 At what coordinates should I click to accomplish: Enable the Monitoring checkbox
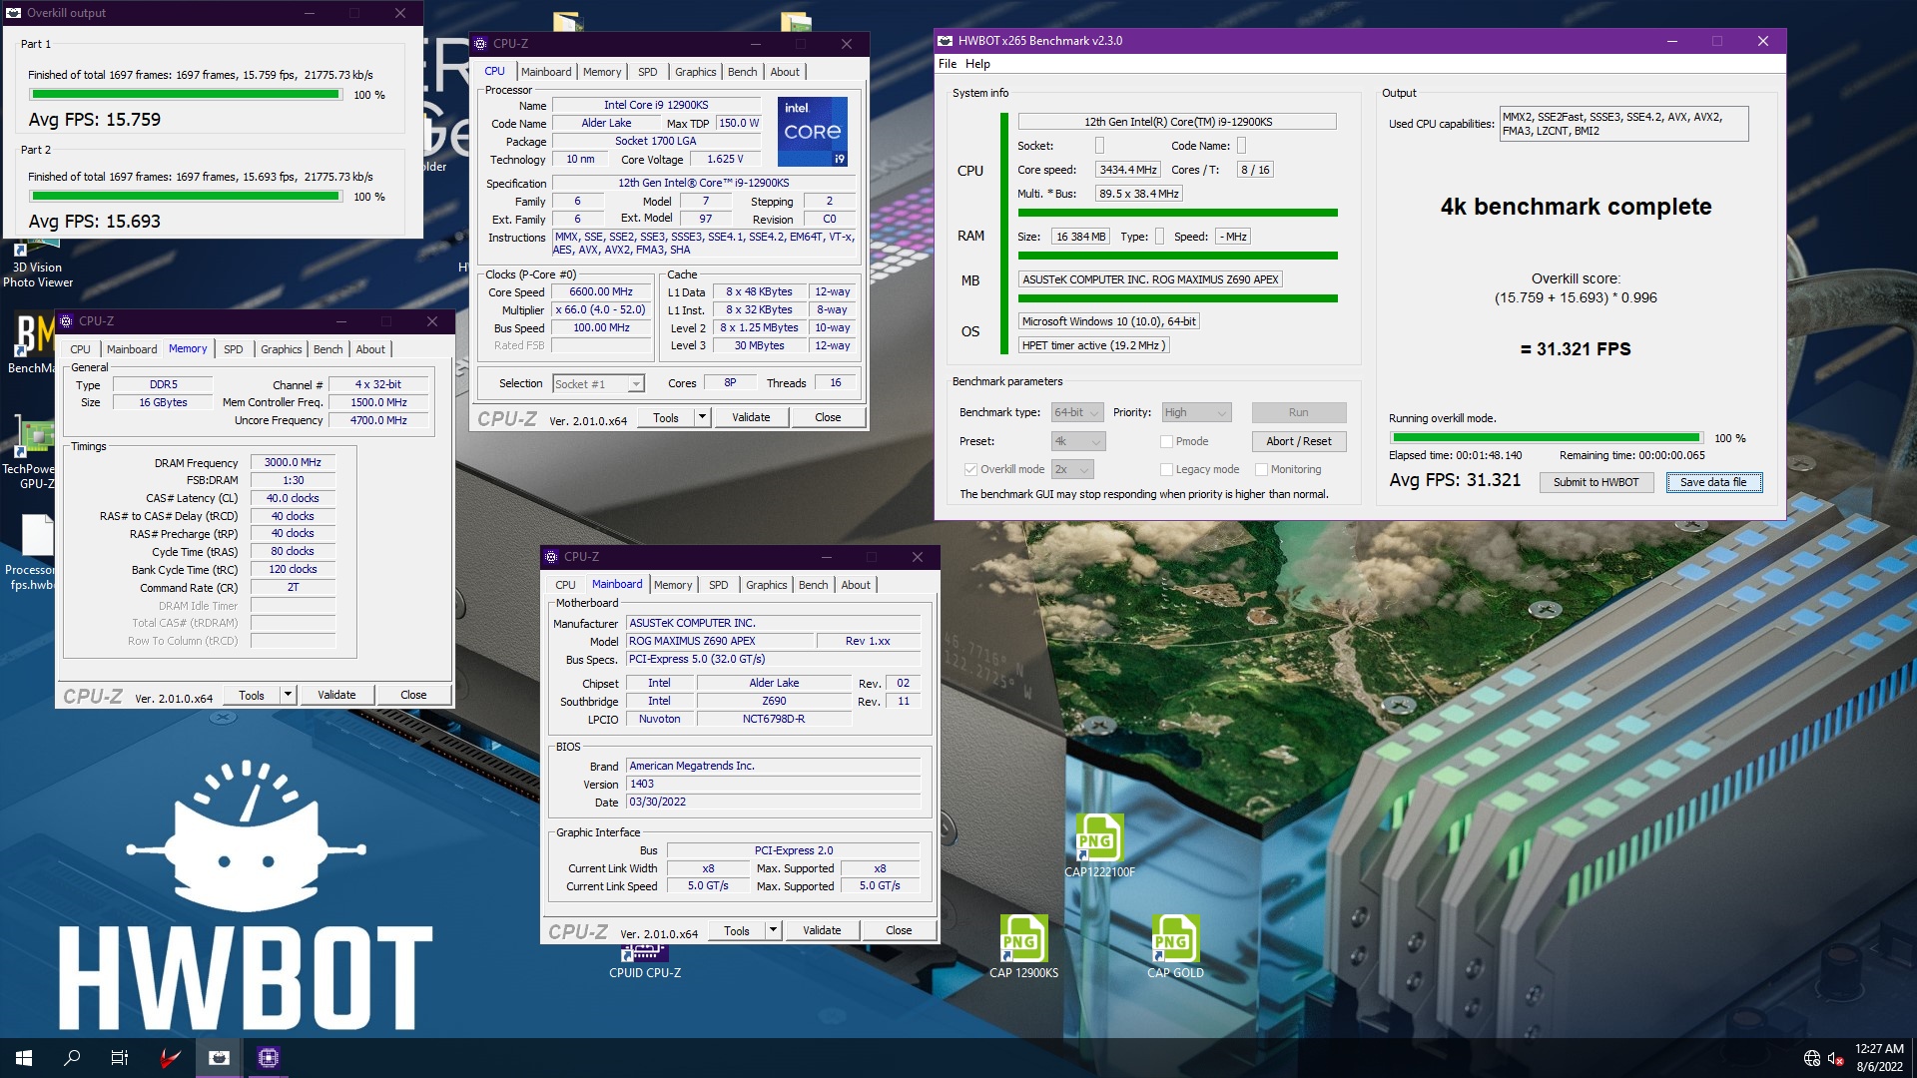pyautogui.click(x=1261, y=469)
